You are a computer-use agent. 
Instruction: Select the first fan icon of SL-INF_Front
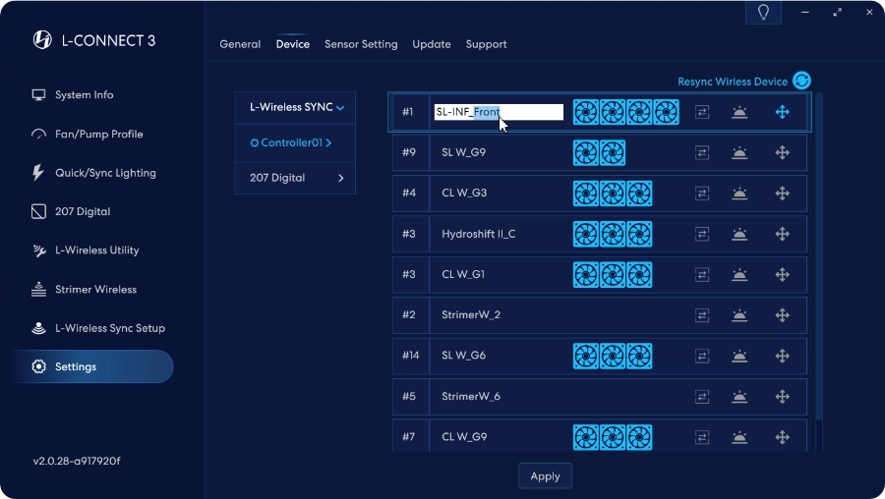[x=586, y=112]
